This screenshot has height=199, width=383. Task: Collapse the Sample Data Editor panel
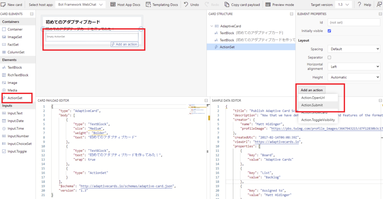pyautogui.click(x=380, y=101)
